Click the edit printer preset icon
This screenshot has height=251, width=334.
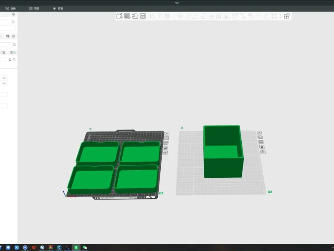(13, 22)
